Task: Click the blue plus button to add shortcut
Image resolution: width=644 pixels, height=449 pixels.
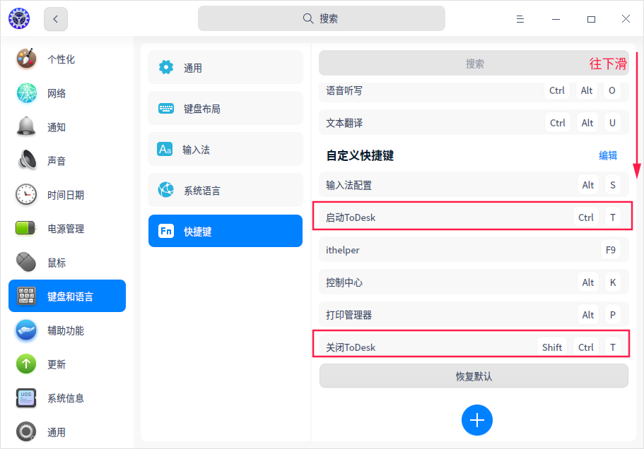Action: 476,419
